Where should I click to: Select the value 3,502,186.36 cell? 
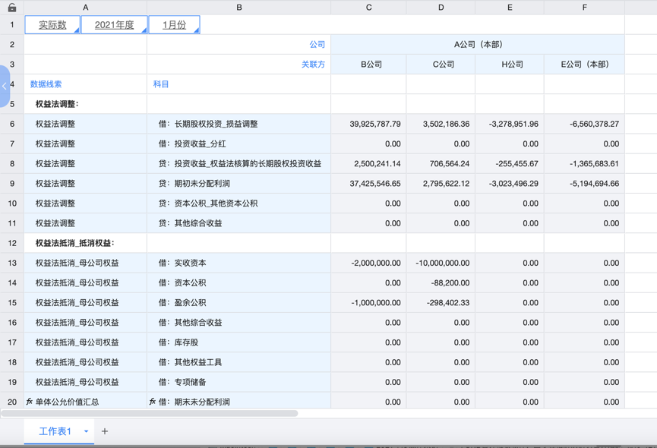(x=441, y=124)
